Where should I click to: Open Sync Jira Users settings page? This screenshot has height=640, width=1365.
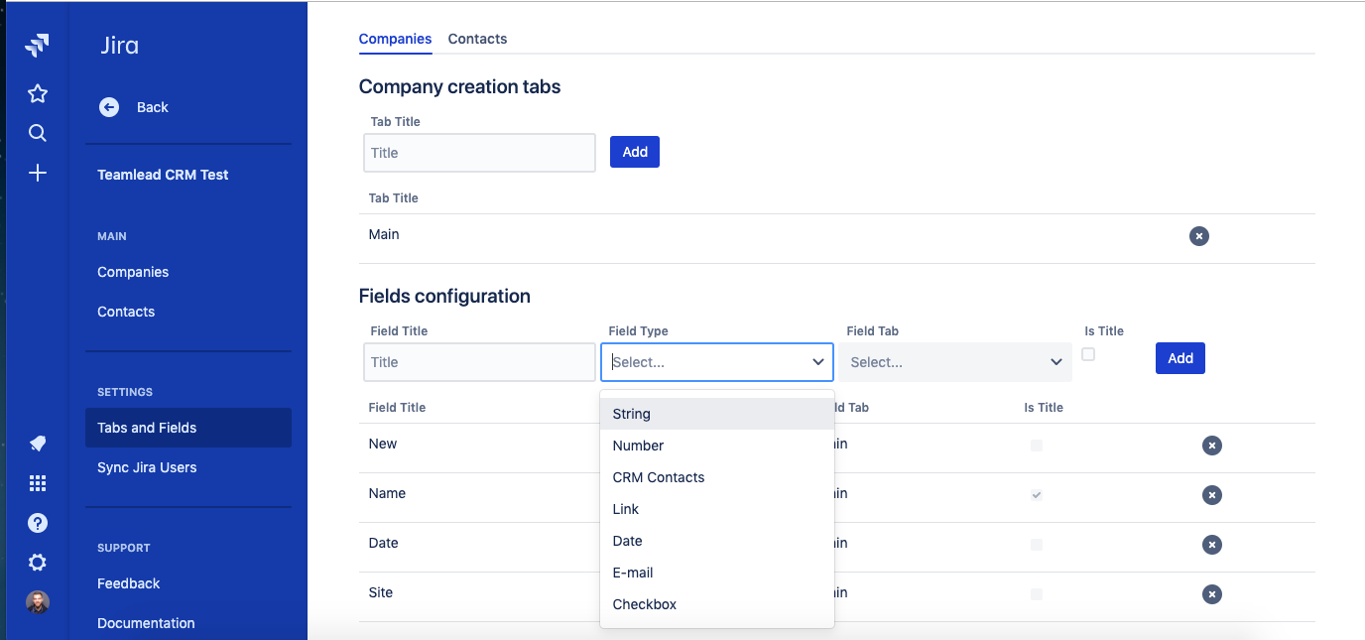click(147, 467)
